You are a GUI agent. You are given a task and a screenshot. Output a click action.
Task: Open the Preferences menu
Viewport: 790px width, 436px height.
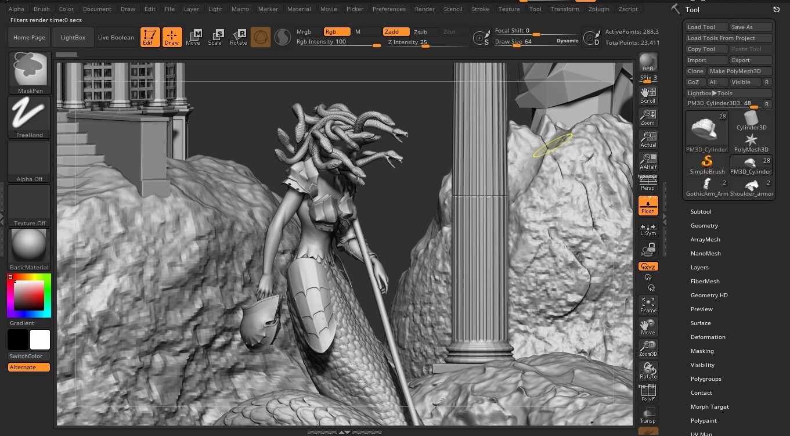(x=389, y=9)
